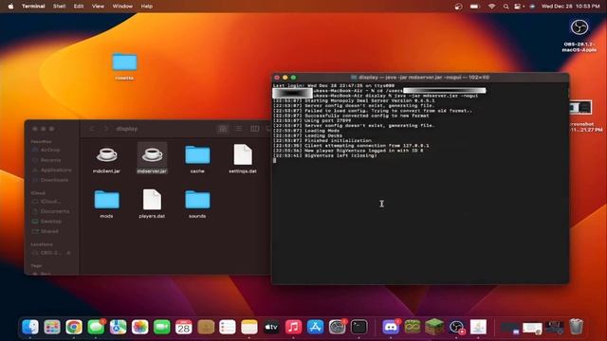Screen dimensions: 607x341
Task: Open Photos app in the dock
Action: (x=139, y=327)
